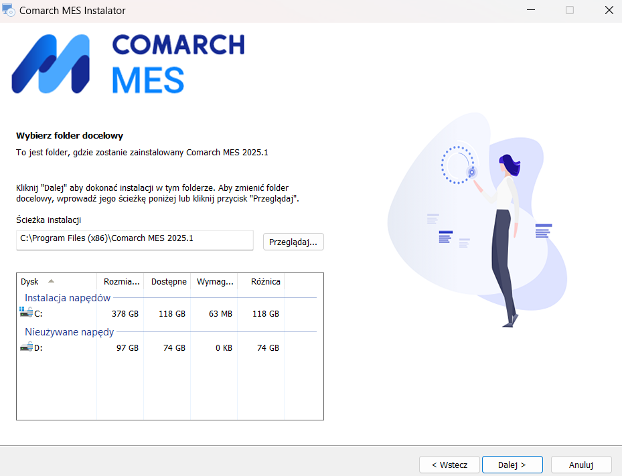
Task: Go back with the "< Wstecz" button
Action: 449,465
